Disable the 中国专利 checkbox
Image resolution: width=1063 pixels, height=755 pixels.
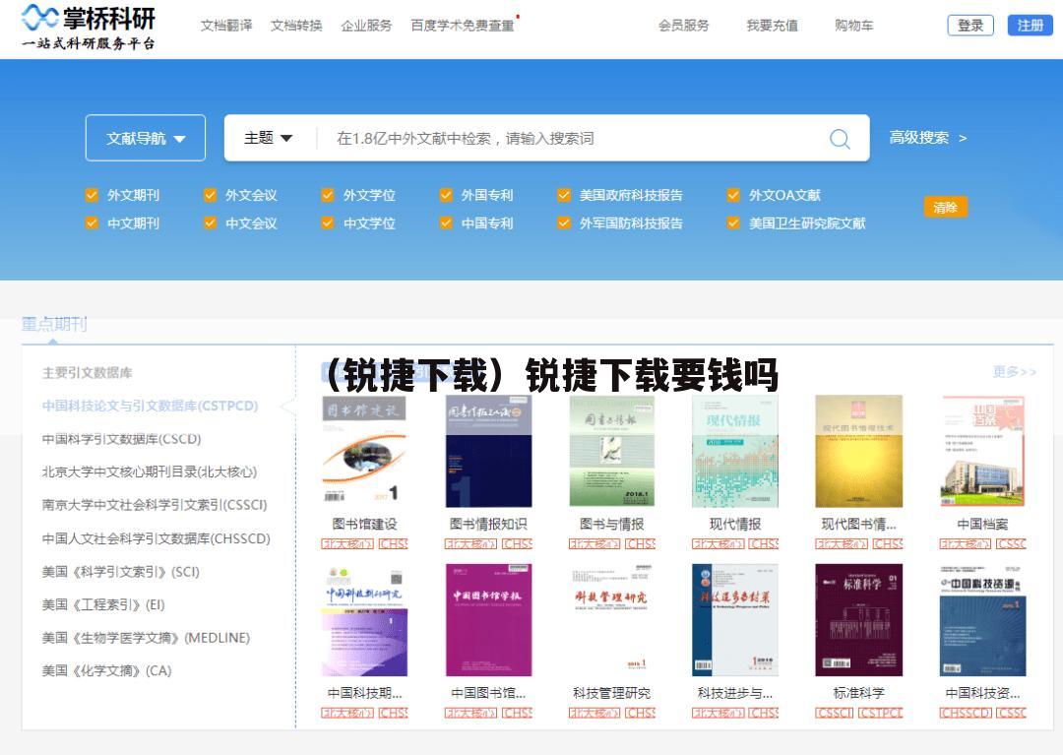pyautogui.click(x=446, y=223)
